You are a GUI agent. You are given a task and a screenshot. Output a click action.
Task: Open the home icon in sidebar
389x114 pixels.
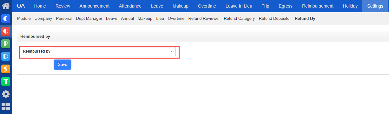tap(6, 6)
